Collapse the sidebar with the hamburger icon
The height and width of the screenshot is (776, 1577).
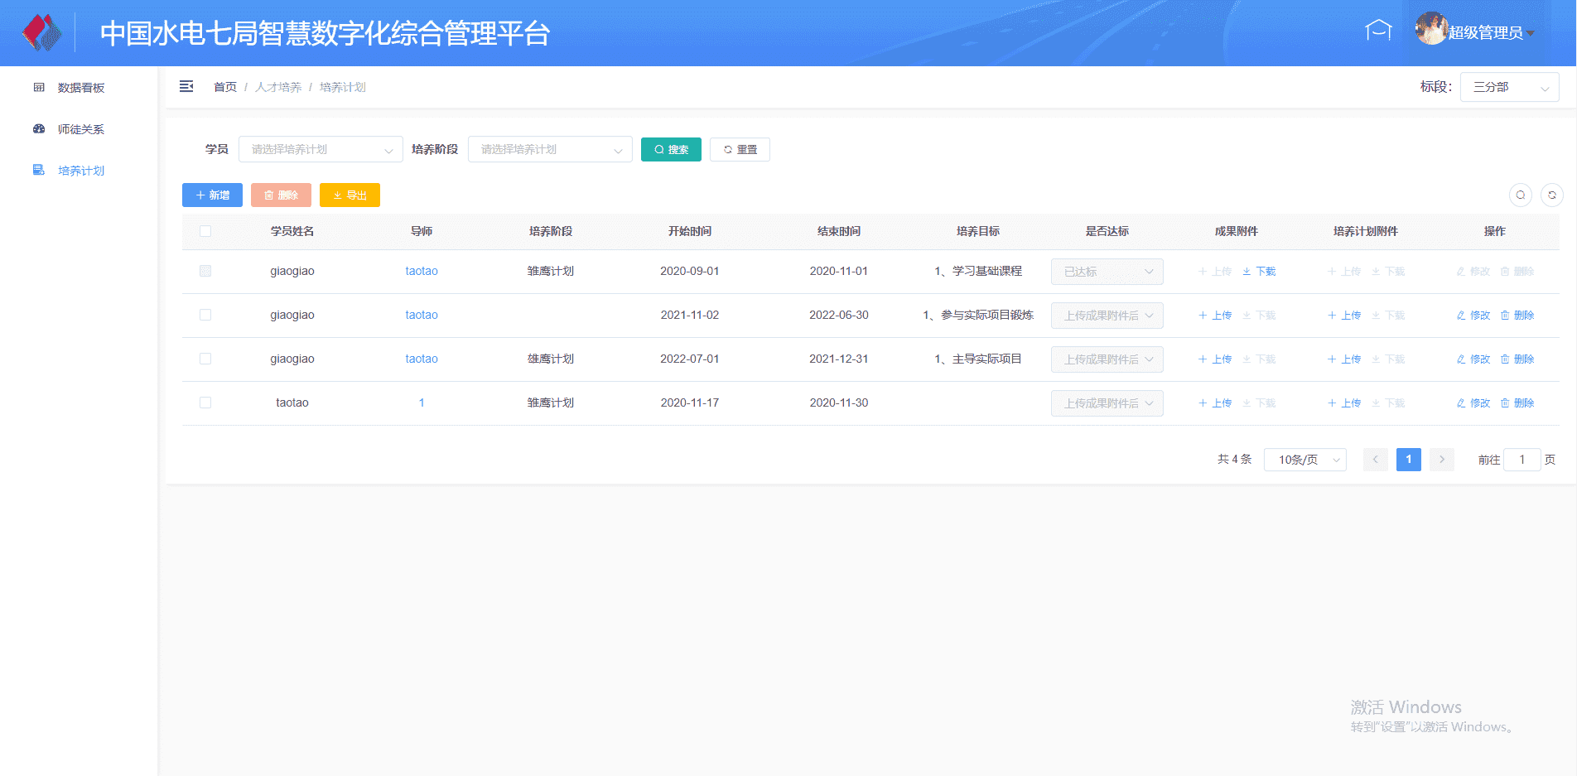pos(186,86)
